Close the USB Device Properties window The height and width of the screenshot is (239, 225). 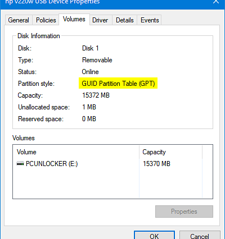click(x=216, y=2)
